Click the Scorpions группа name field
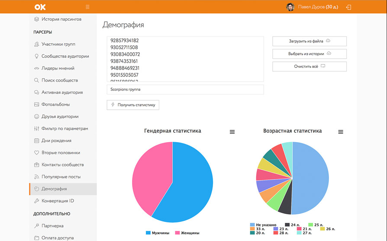Viewport: 387px width, 241px height. click(x=185, y=89)
